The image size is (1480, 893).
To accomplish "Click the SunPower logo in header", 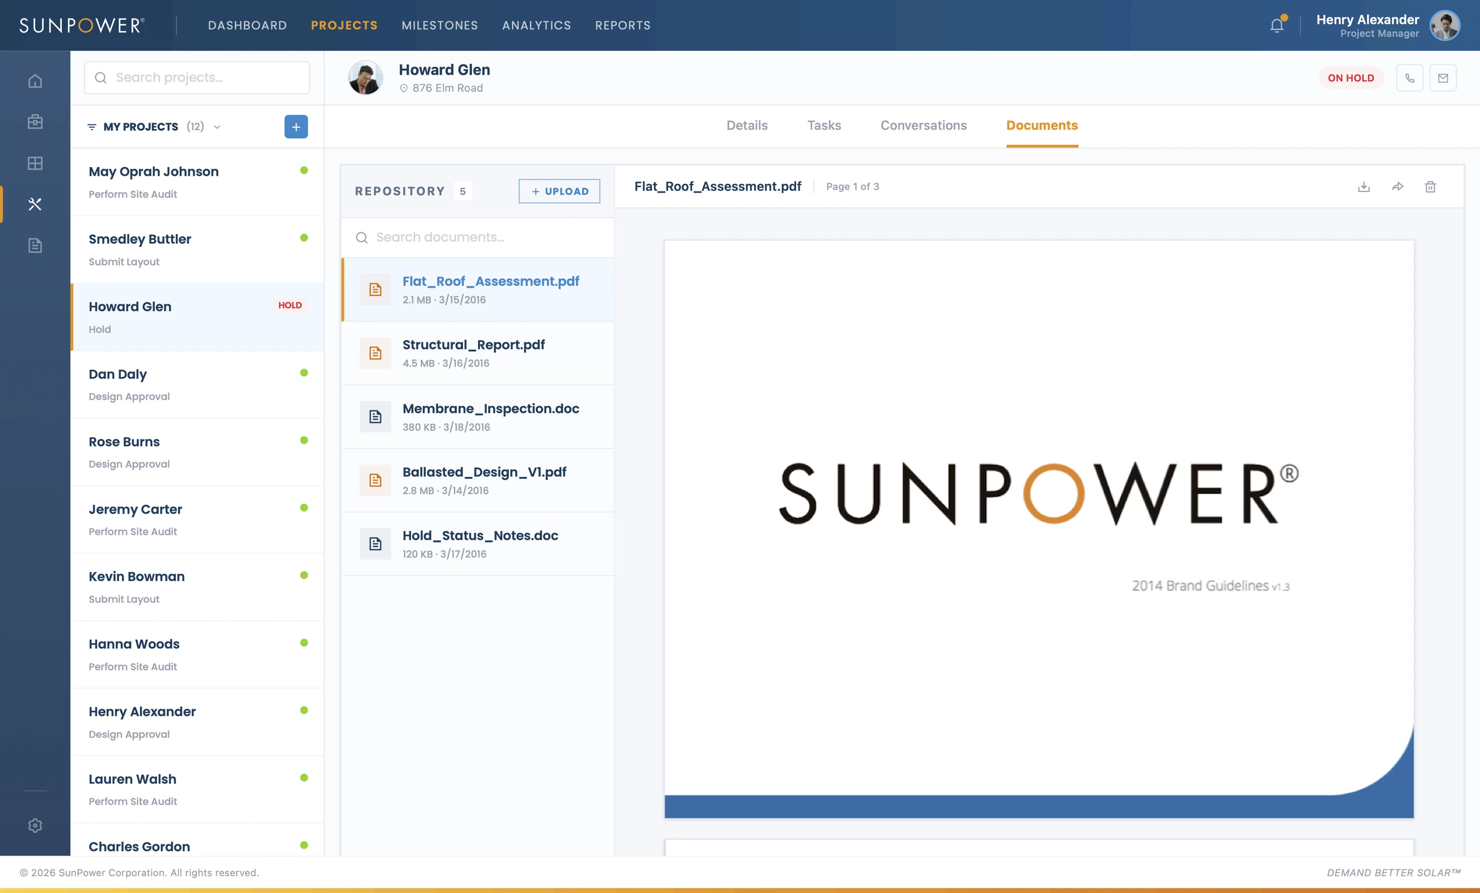I will [x=82, y=25].
